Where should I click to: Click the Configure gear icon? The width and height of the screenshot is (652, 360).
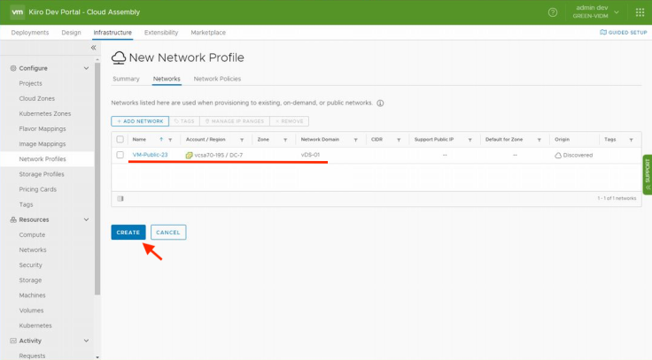13,68
